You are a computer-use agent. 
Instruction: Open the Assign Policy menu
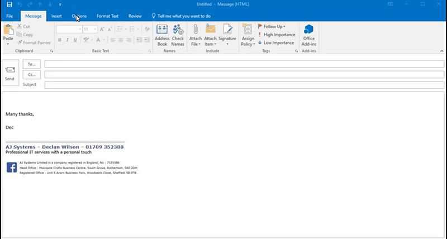tap(248, 35)
